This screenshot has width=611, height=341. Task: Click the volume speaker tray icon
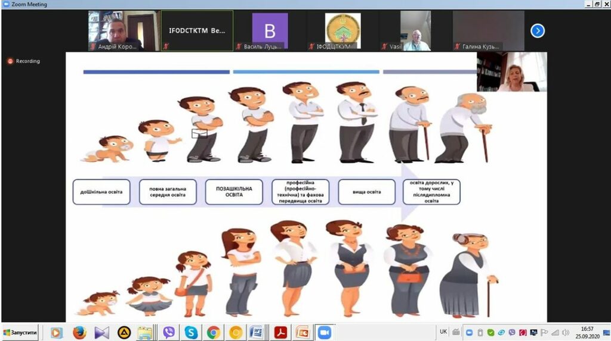566,333
